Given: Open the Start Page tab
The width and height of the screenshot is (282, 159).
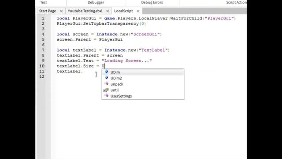Looking at the screenshot, I should coord(48,11).
